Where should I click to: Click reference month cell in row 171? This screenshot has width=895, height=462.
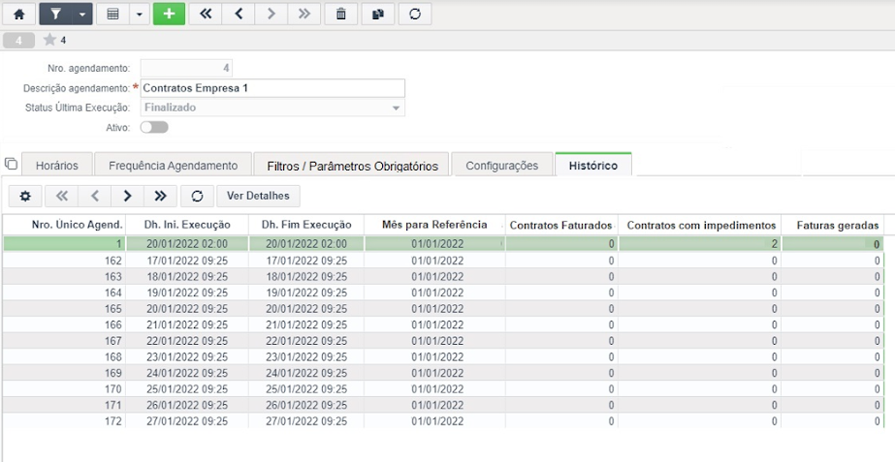(x=434, y=405)
